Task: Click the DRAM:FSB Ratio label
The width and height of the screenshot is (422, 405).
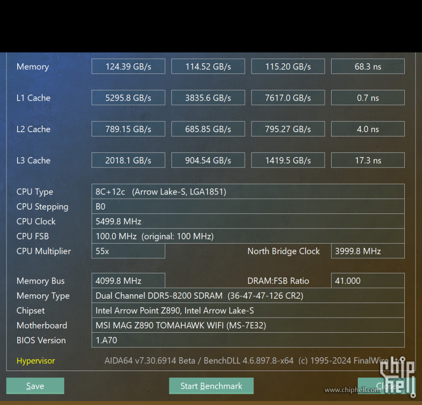Action: pos(278,281)
